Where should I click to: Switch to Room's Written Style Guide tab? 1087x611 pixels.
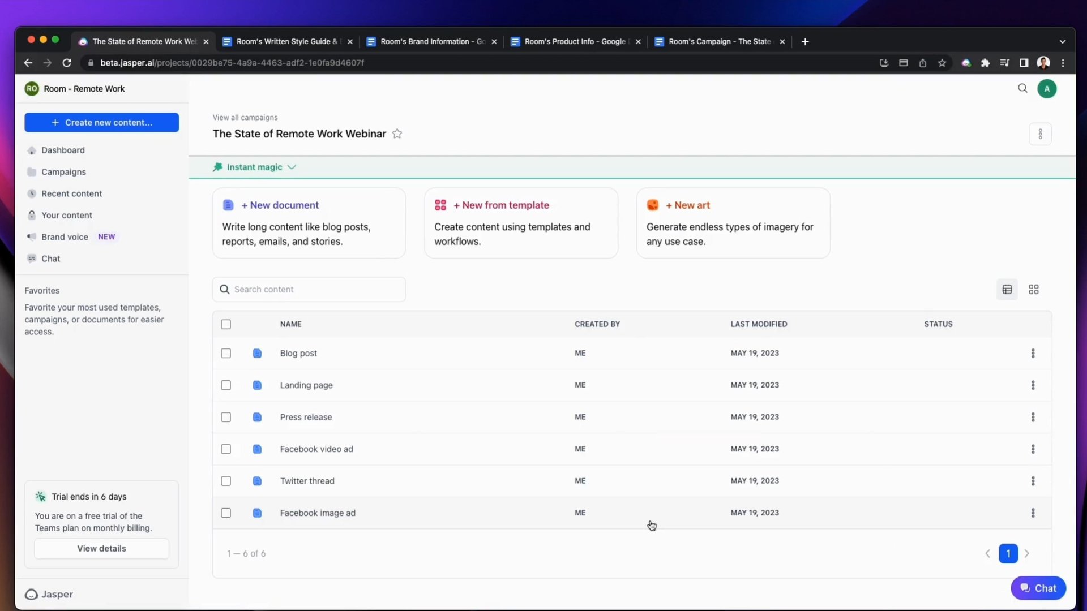coord(288,42)
